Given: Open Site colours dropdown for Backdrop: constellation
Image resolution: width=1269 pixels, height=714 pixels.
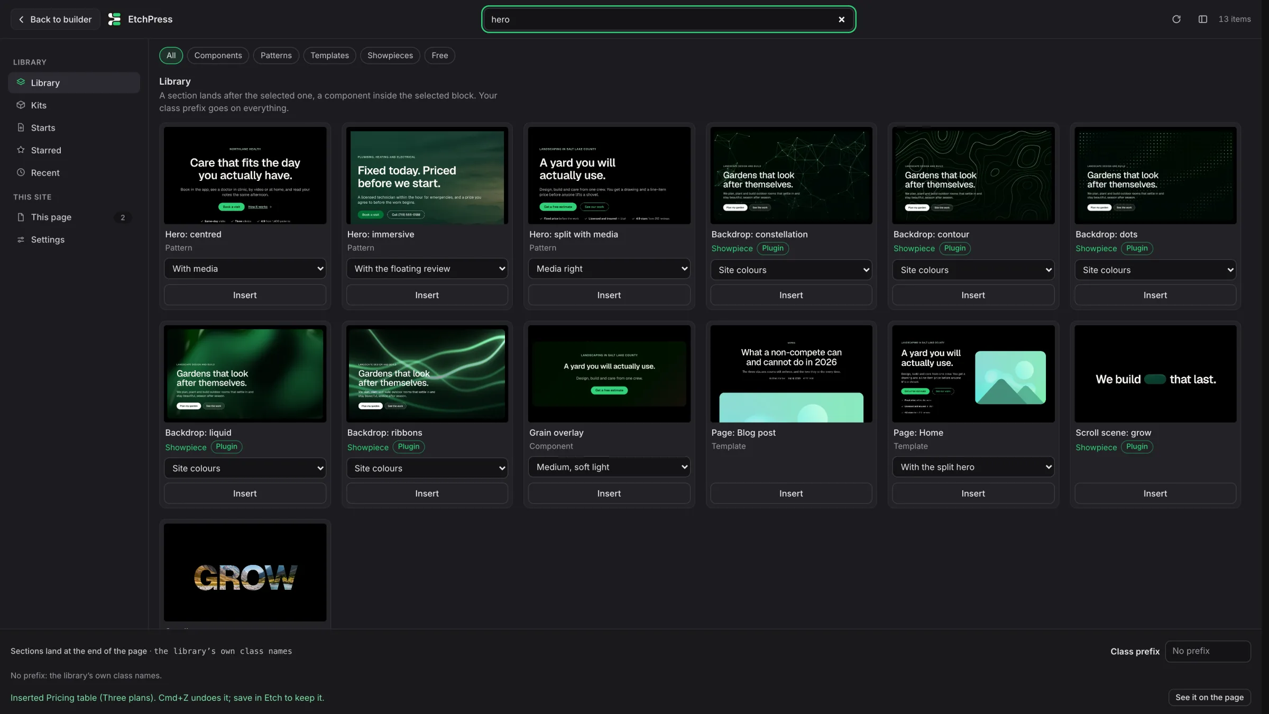Looking at the screenshot, I should click(x=791, y=270).
